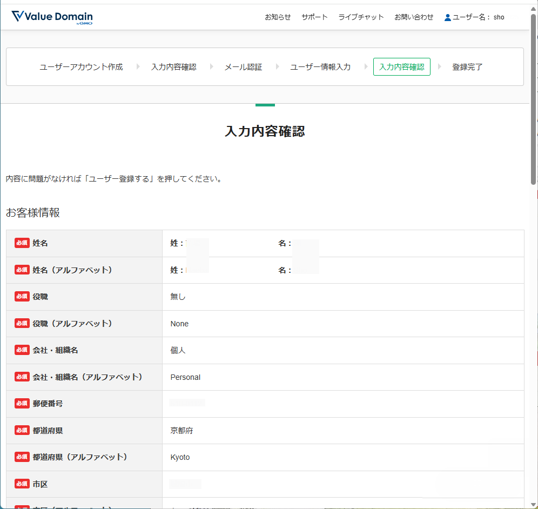Open the お知らせ menu item
This screenshot has height=509, width=538.
278,17
